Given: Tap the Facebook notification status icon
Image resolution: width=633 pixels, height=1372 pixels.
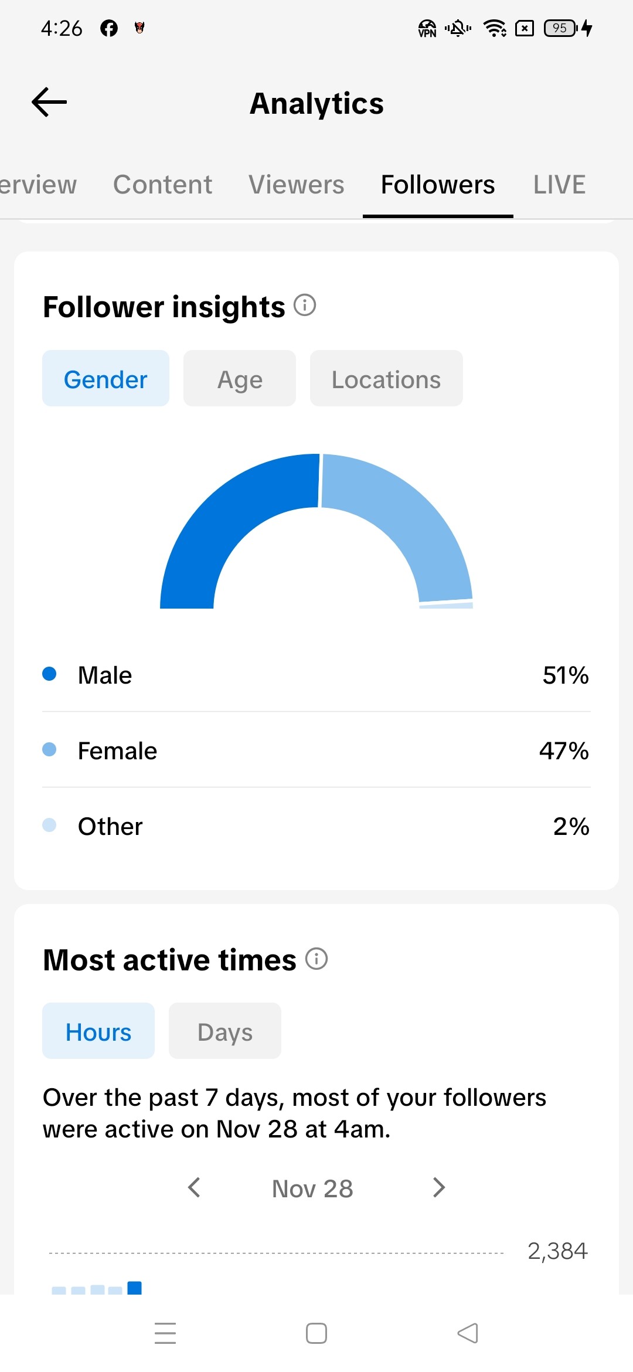Looking at the screenshot, I should 109,28.
